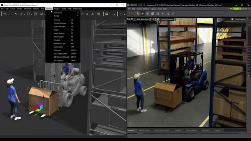251x141 pixels.
Task: Choose MD Control Center from the Window menu
Action: tap(63, 54)
